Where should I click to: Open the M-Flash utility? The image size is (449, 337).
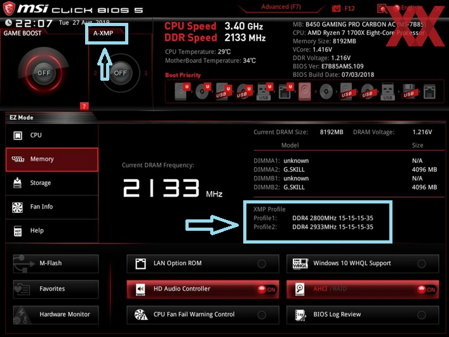tap(56, 264)
